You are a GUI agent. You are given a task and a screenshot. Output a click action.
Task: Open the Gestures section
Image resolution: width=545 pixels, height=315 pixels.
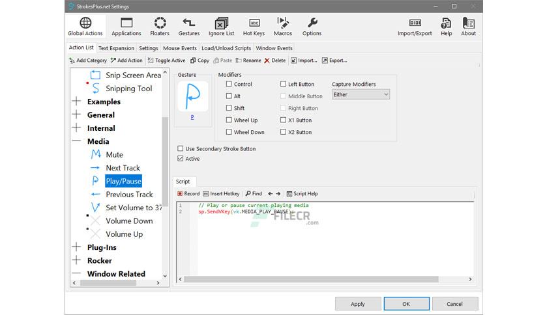click(189, 27)
